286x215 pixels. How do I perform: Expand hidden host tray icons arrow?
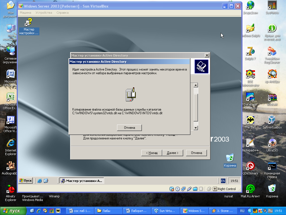pyautogui.click(x=250, y=211)
